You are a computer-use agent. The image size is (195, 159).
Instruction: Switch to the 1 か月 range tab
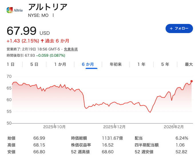coord(60,64)
